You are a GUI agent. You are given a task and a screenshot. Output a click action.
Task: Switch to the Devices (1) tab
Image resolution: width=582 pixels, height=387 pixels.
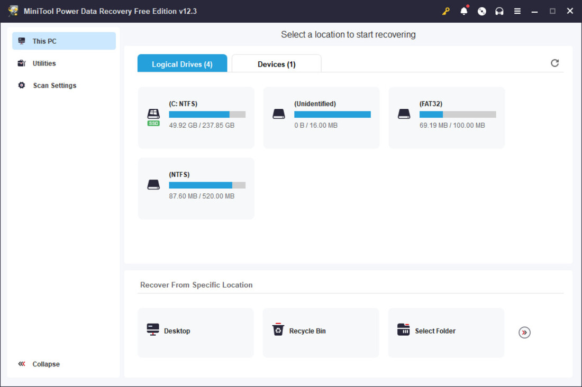click(x=277, y=63)
